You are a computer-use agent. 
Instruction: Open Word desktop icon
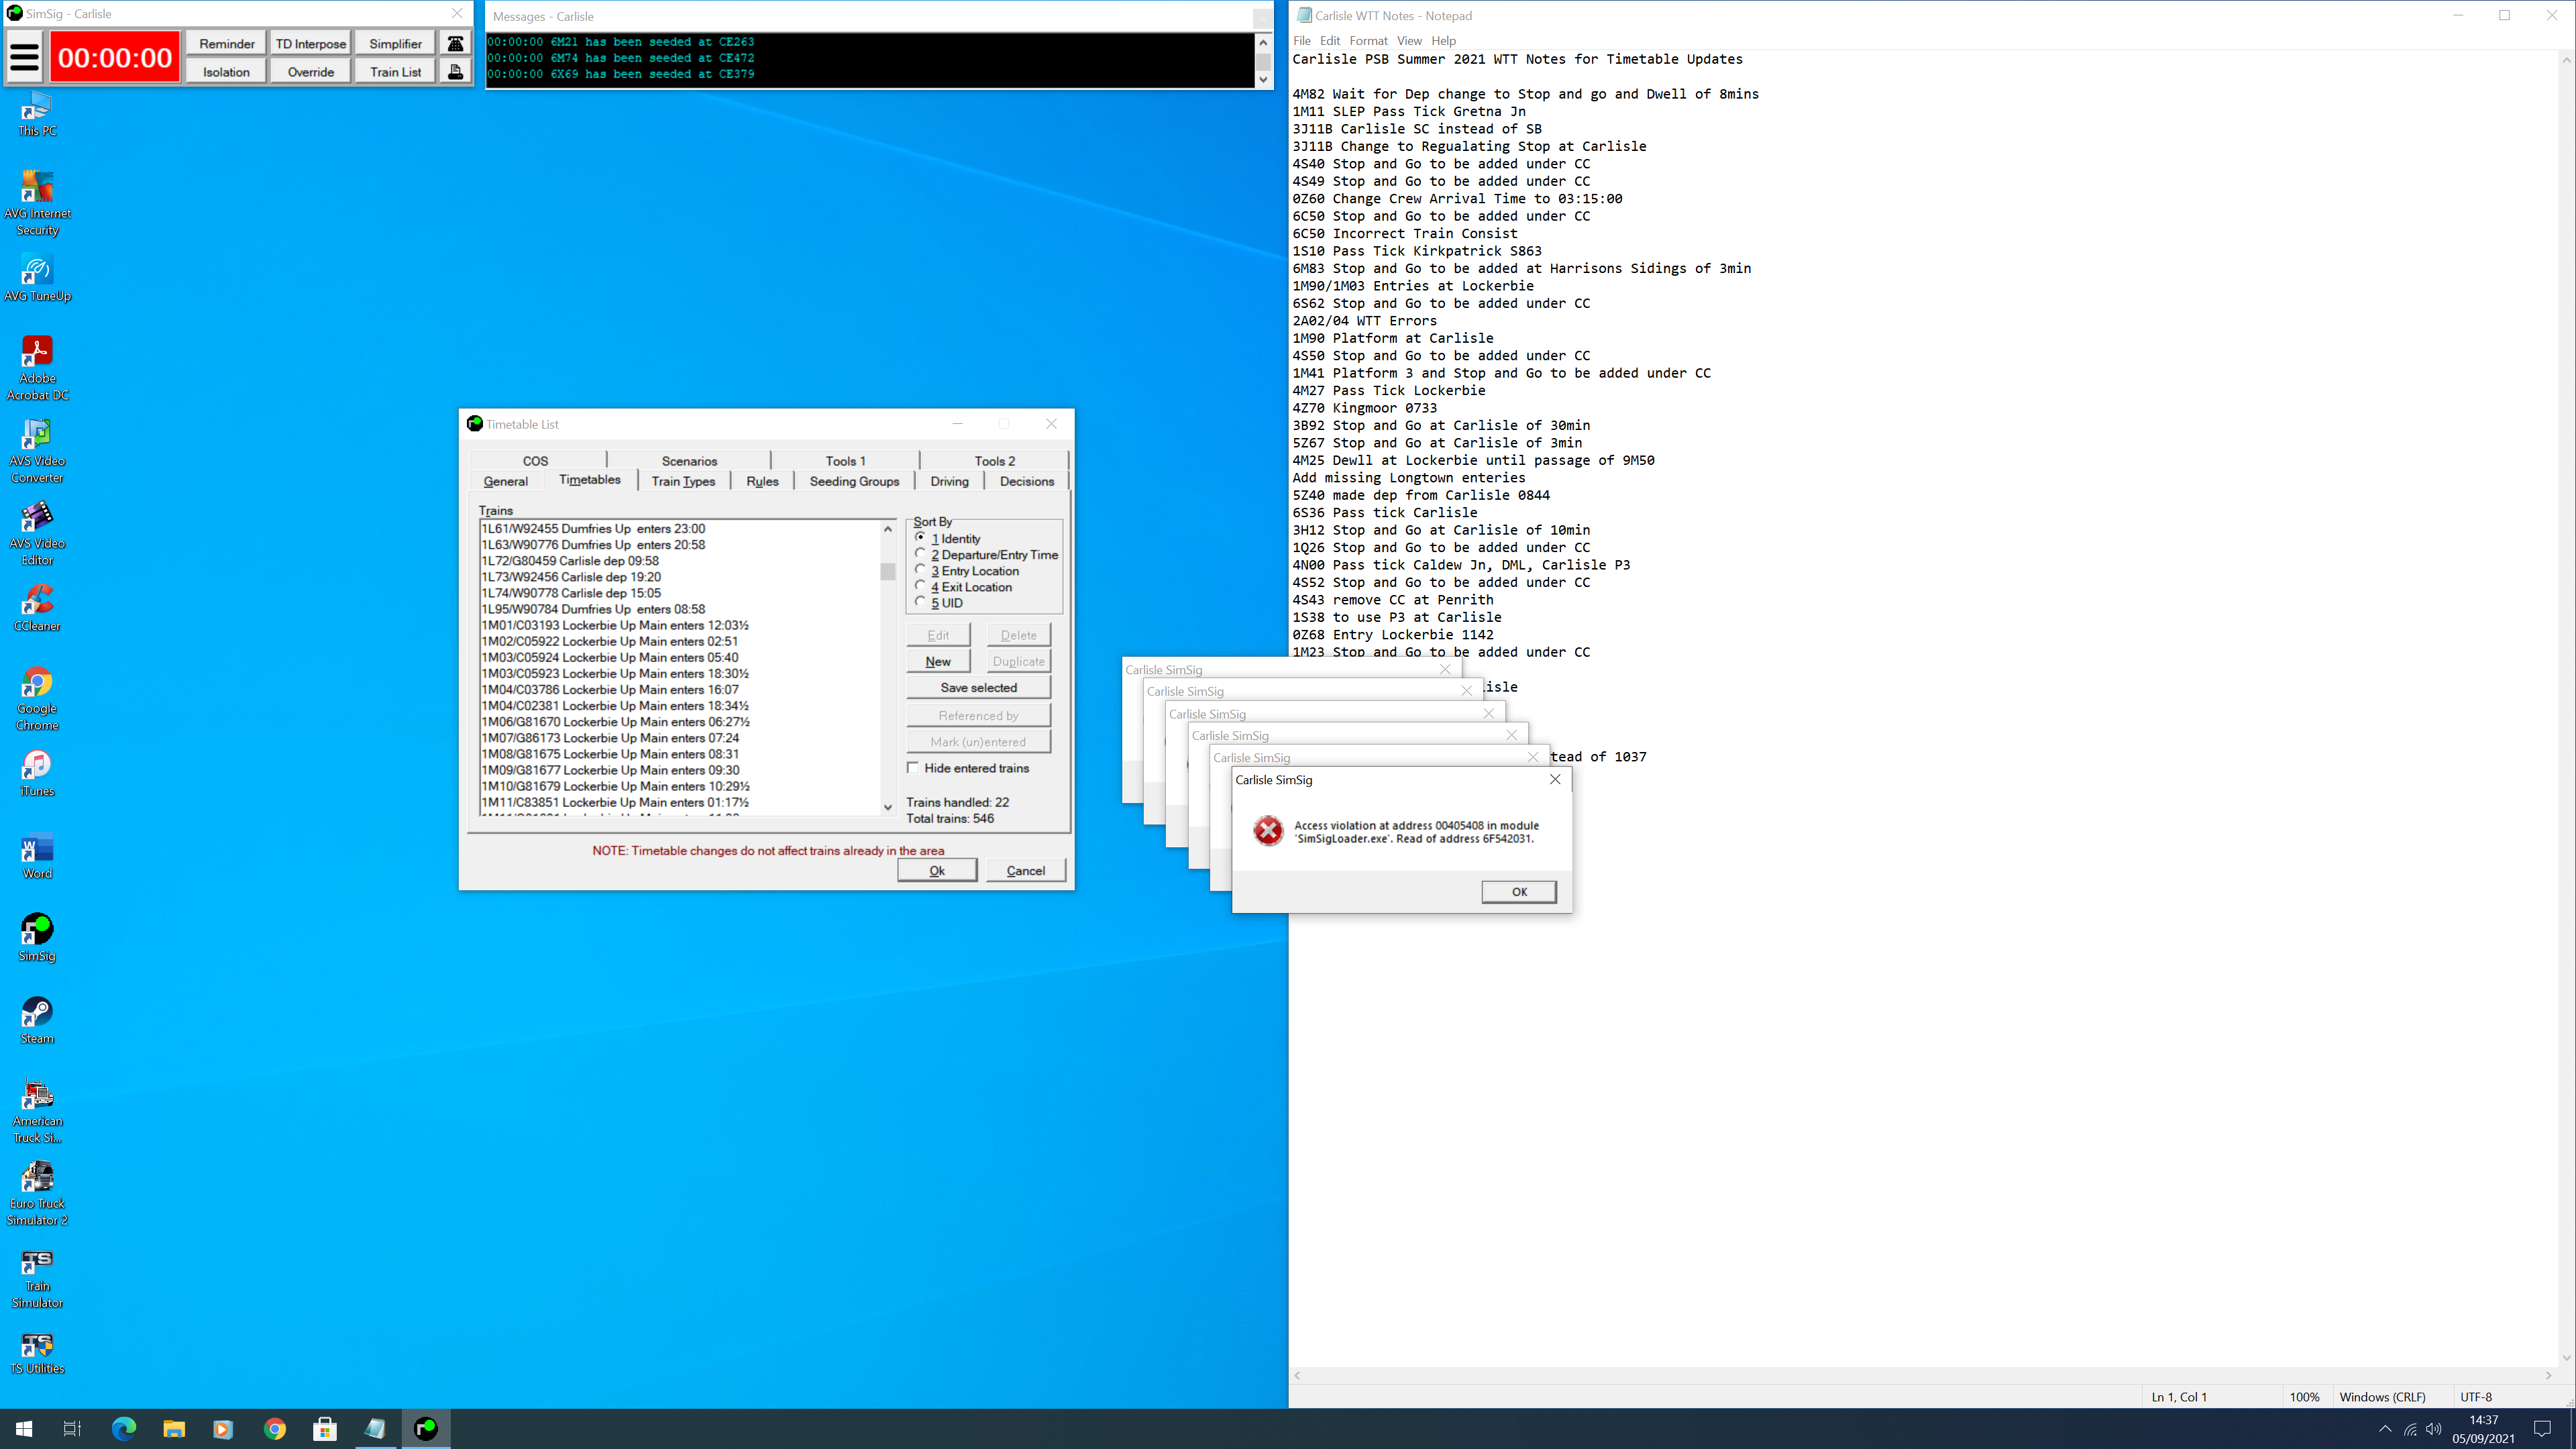(37, 857)
